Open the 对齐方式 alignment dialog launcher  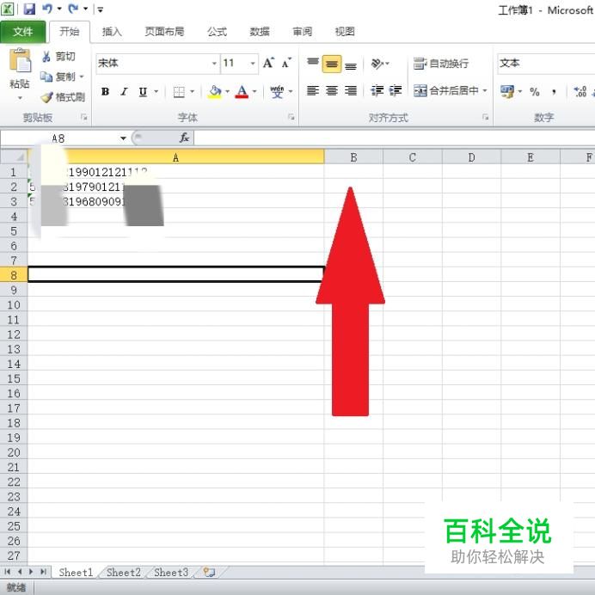(485, 117)
